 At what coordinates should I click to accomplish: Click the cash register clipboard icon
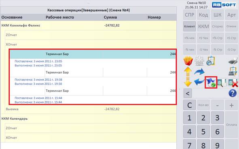pyautogui.click(x=233, y=71)
